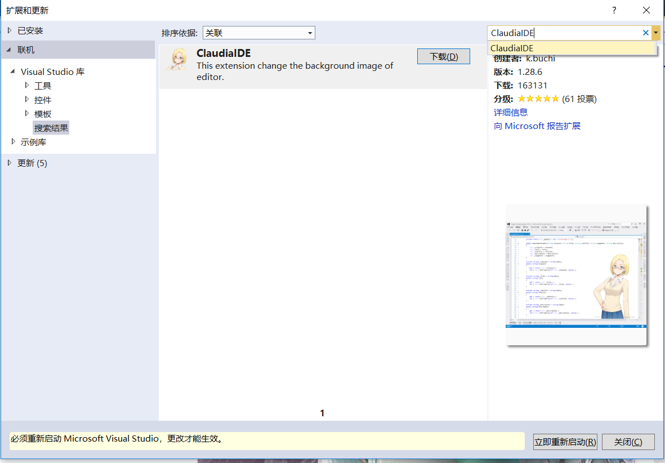Screen dimensions: 665x463
Task: Click the 关闭(C) button
Action: [x=628, y=442]
